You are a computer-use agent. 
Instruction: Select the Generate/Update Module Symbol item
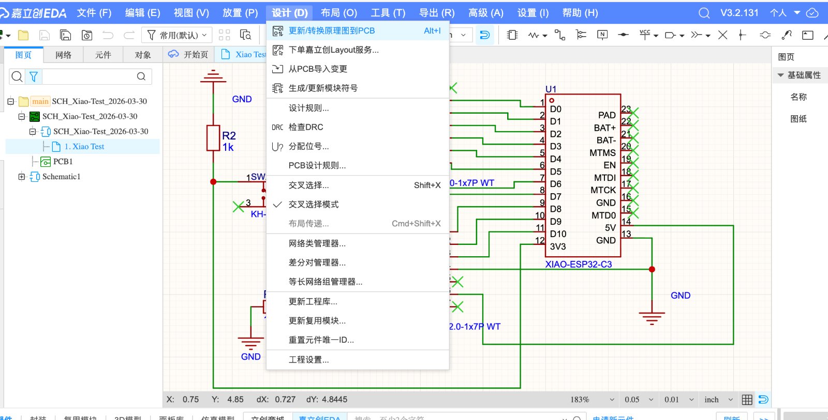click(358, 88)
